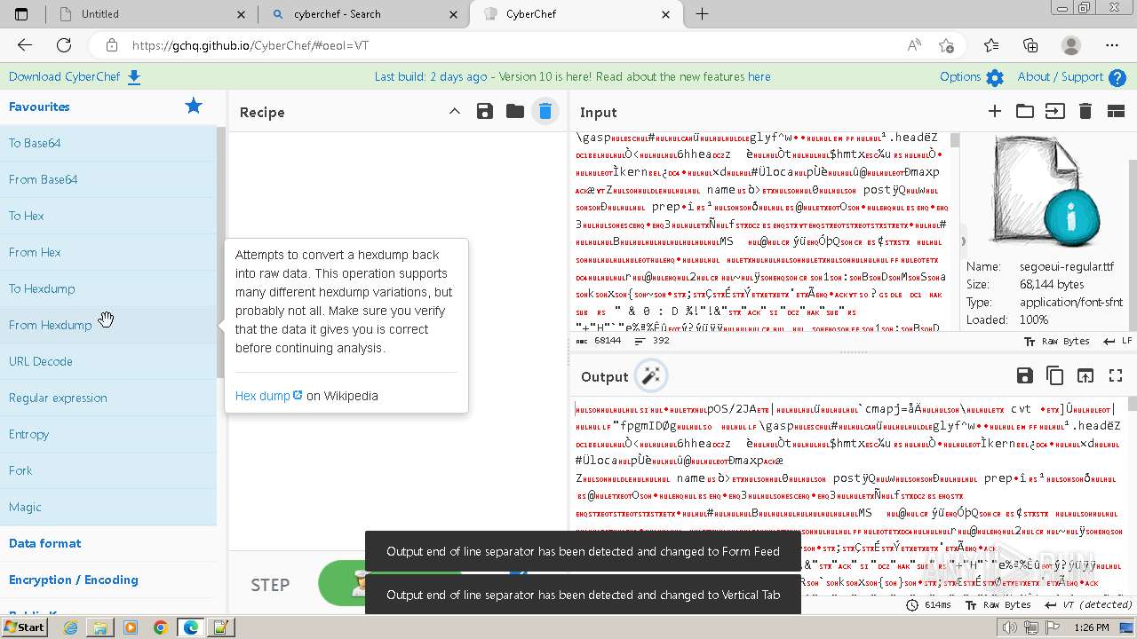Viewport: 1137px width, 639px height.
Task: Replace input with output icon
Action: point(1085,375)
